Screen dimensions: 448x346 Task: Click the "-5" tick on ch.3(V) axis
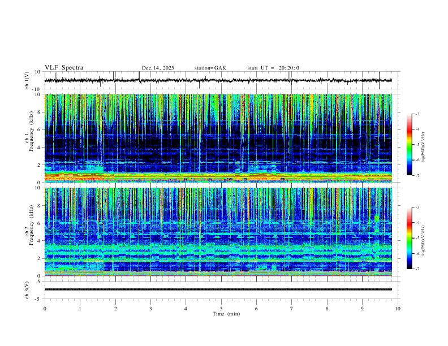point(38,299)
